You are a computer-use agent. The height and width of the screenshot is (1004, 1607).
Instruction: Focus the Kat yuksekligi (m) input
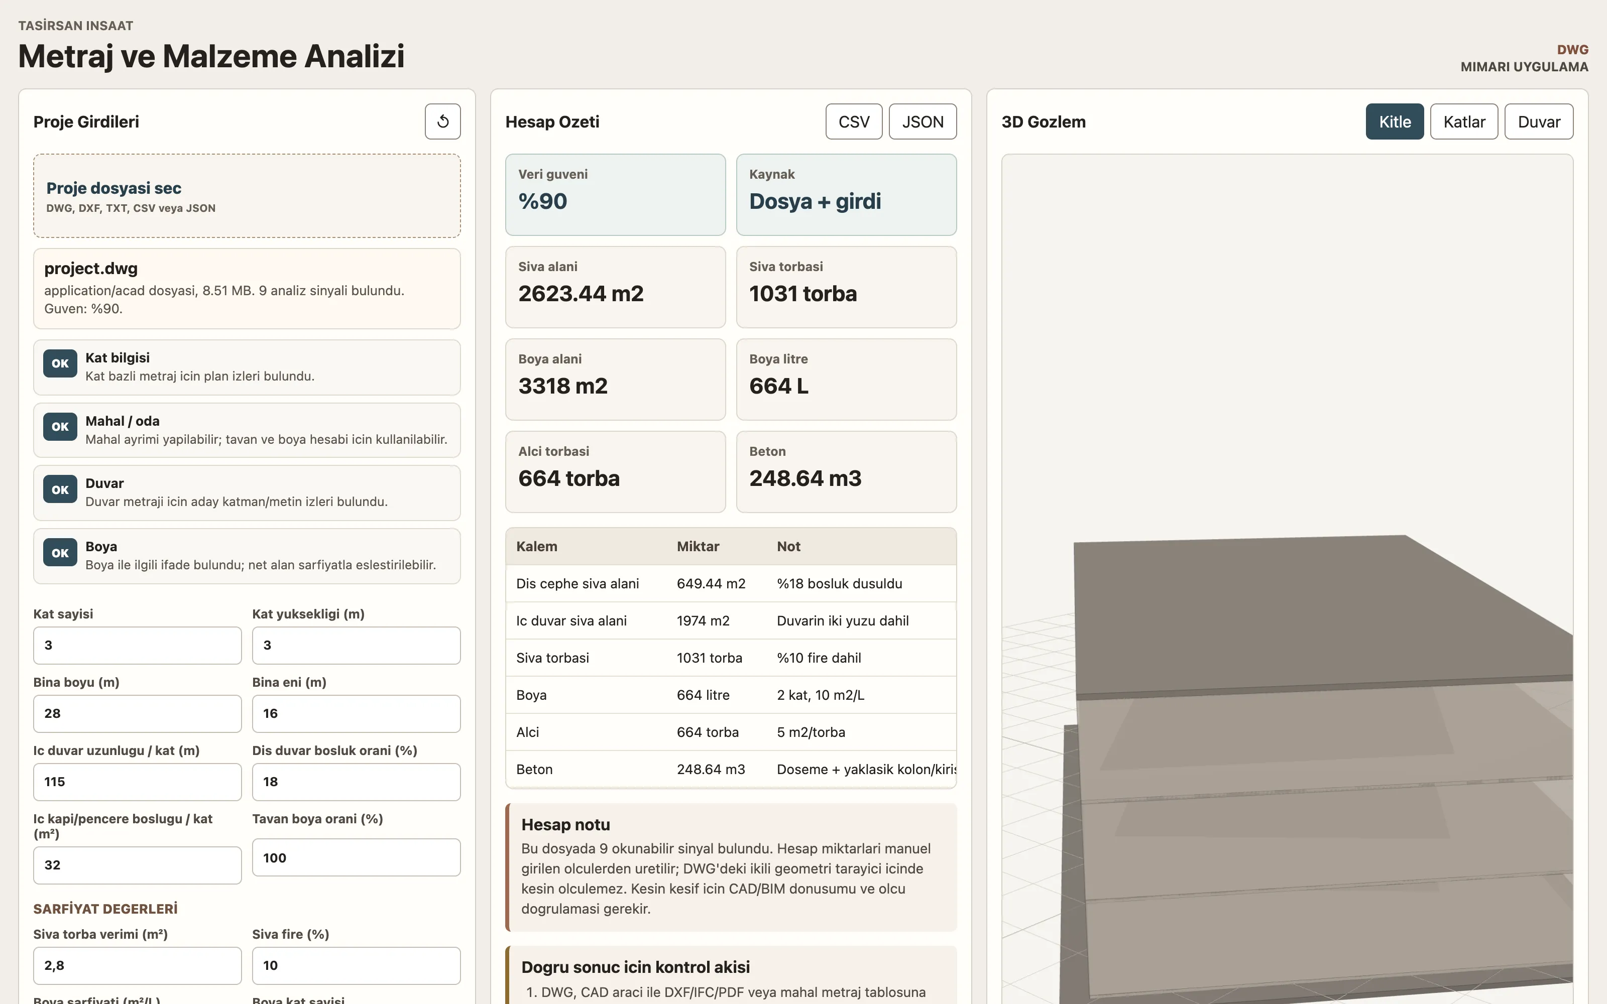[356, 646]
